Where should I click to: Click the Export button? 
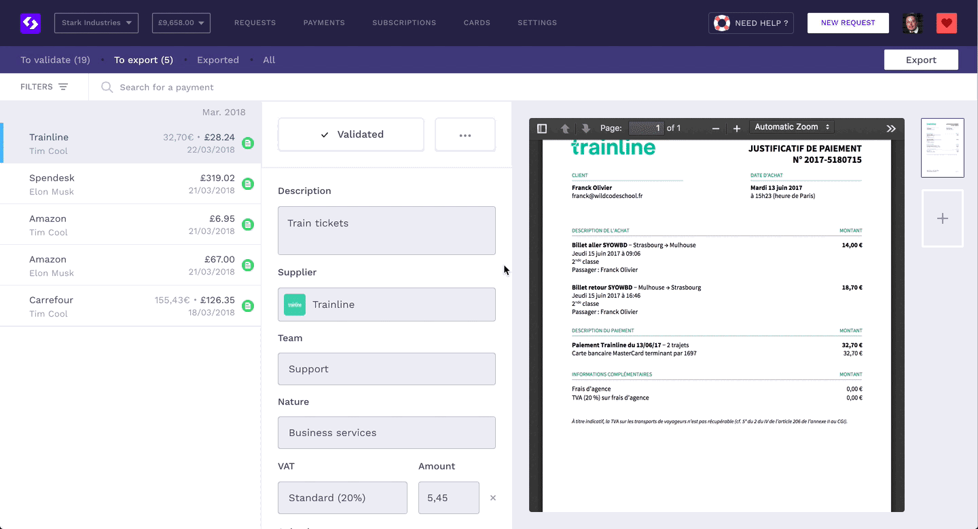(920, 60)
